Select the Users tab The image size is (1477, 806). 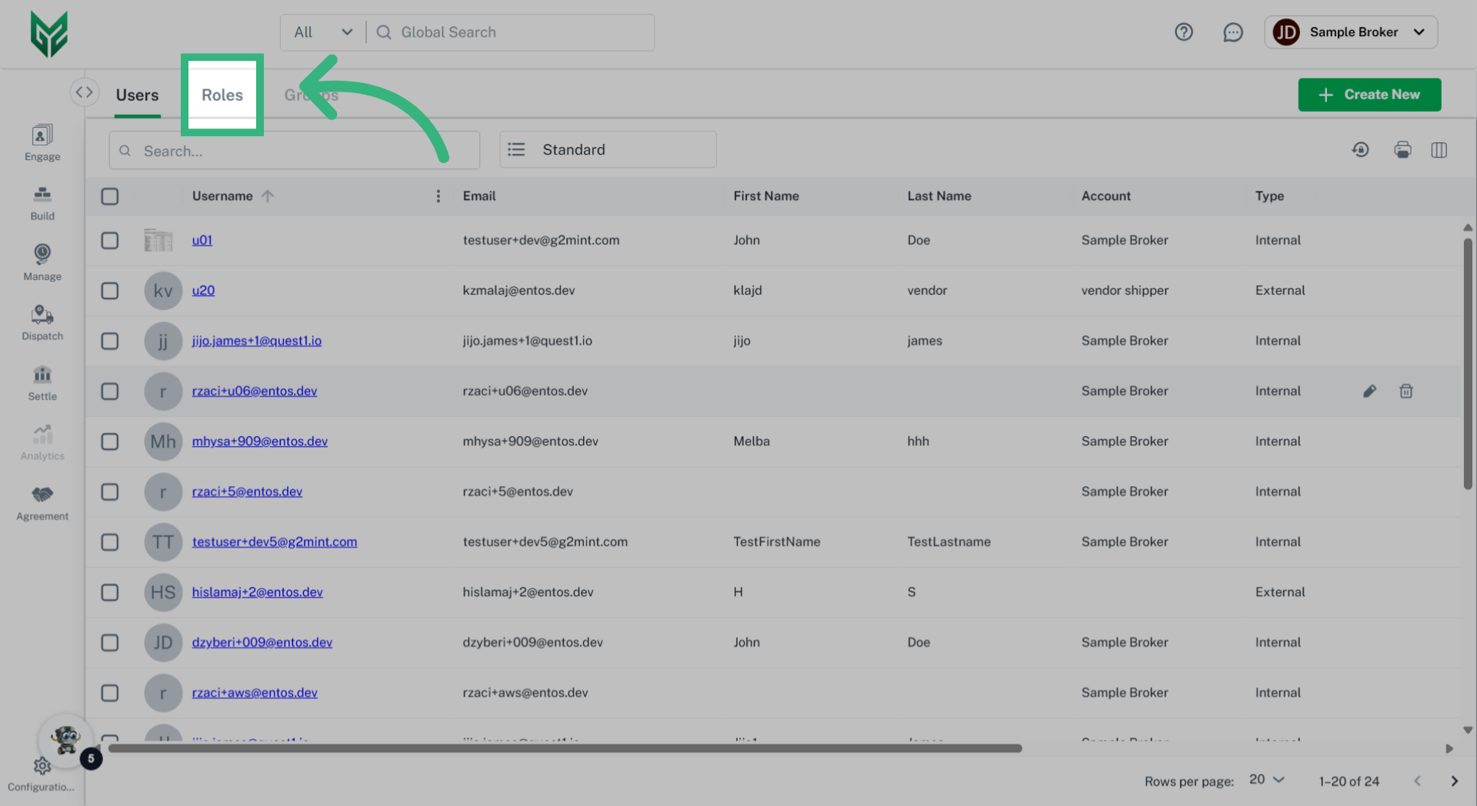[x=137, y=95]
